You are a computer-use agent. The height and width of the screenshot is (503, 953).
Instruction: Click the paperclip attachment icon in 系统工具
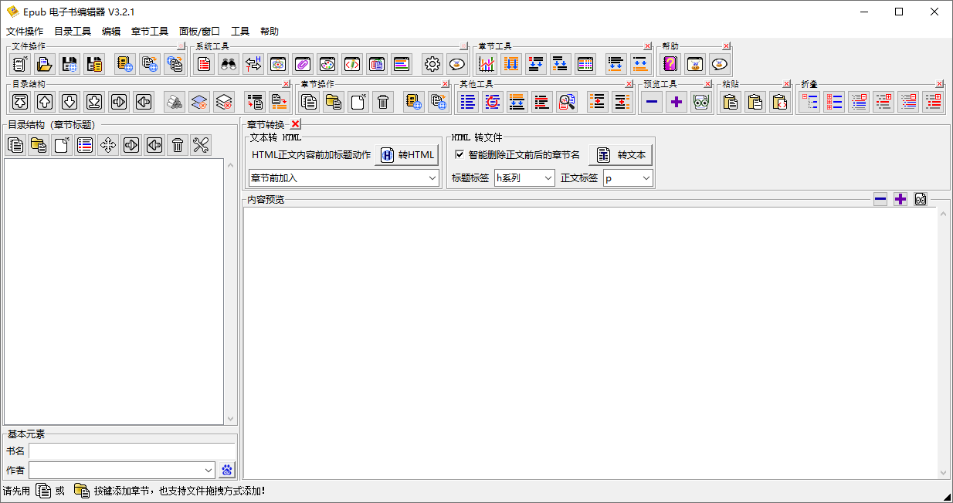(x=303, y=64)
